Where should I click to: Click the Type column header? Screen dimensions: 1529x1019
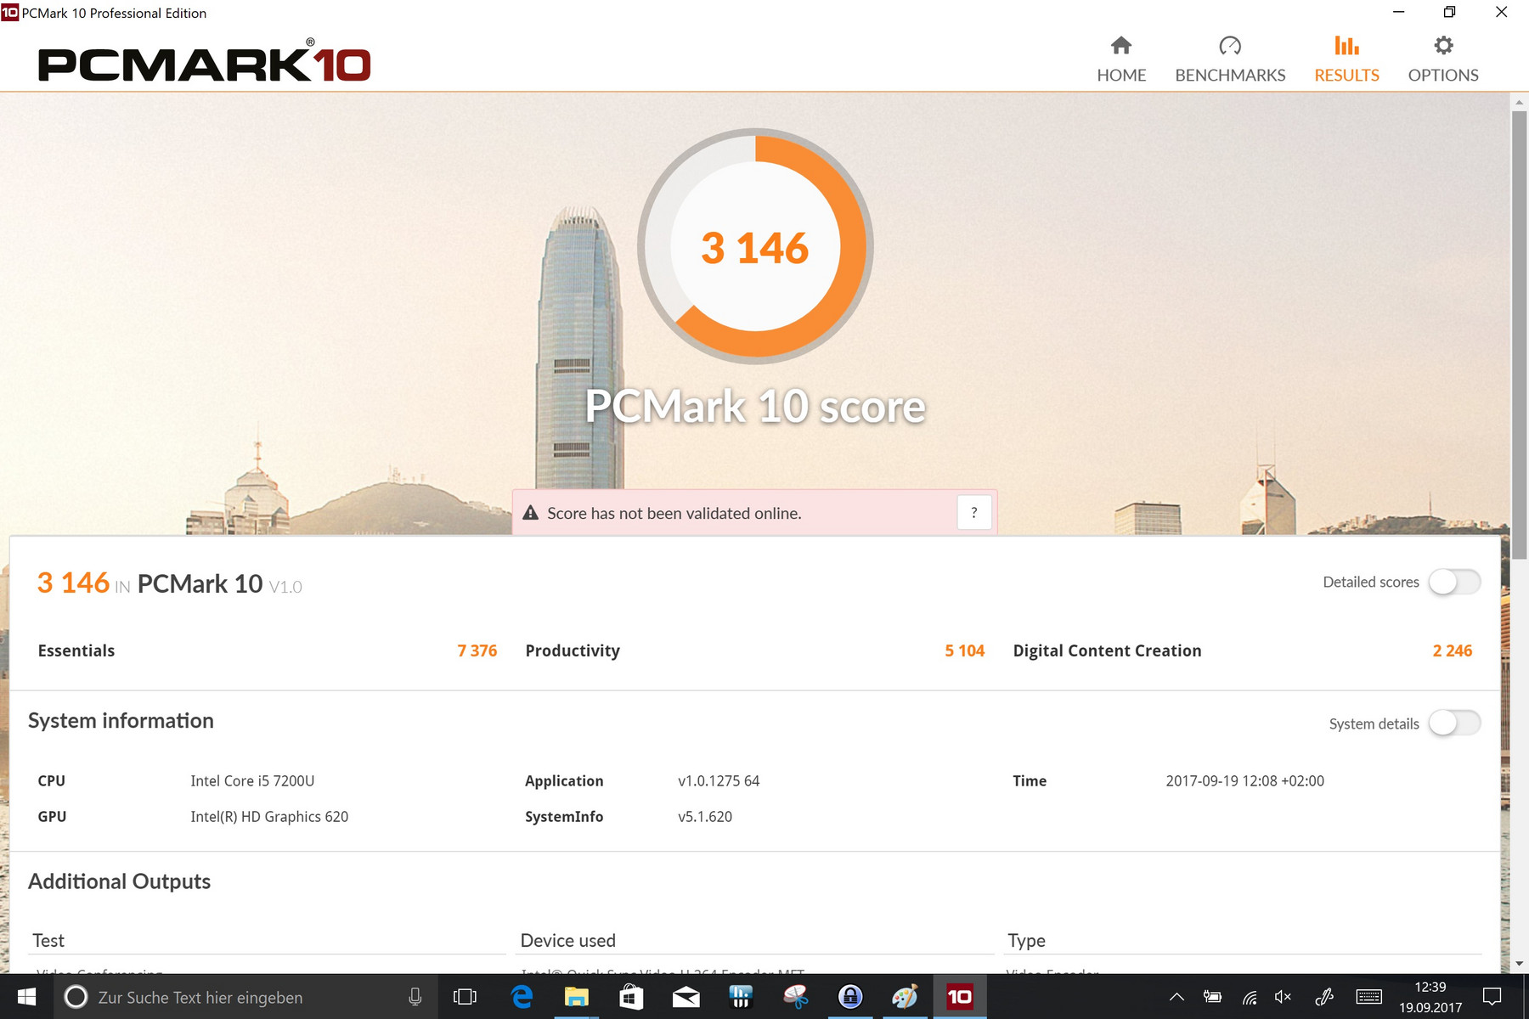[1026, 941]
